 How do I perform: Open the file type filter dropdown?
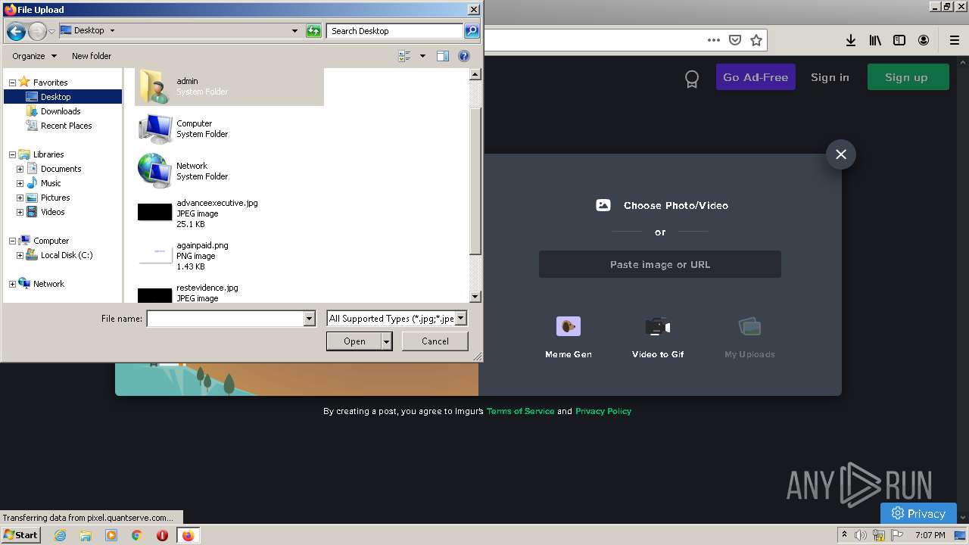460,319
